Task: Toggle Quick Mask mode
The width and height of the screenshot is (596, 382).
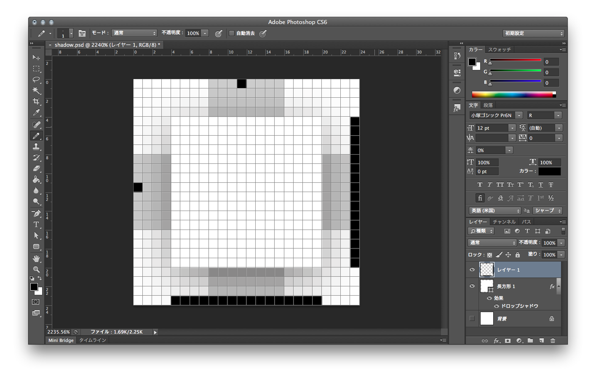Action: click(36, 302)
